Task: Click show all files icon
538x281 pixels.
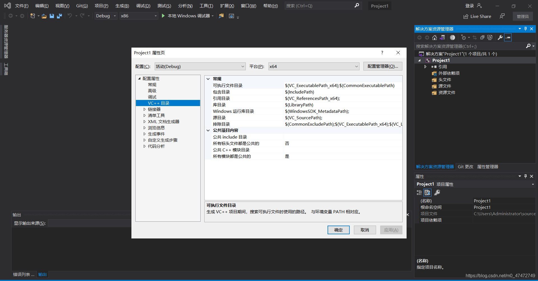Action: pyautogui.click(x=490, y=38)
